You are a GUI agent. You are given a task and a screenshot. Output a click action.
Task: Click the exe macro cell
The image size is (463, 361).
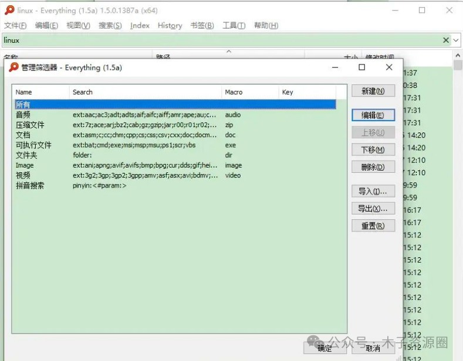pyautogui.click(x=230, y=145)
